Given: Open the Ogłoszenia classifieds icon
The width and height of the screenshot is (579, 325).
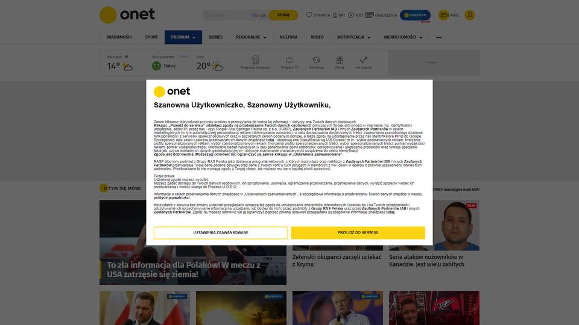Looking at the screenshot, I should (x=369, y=15).
